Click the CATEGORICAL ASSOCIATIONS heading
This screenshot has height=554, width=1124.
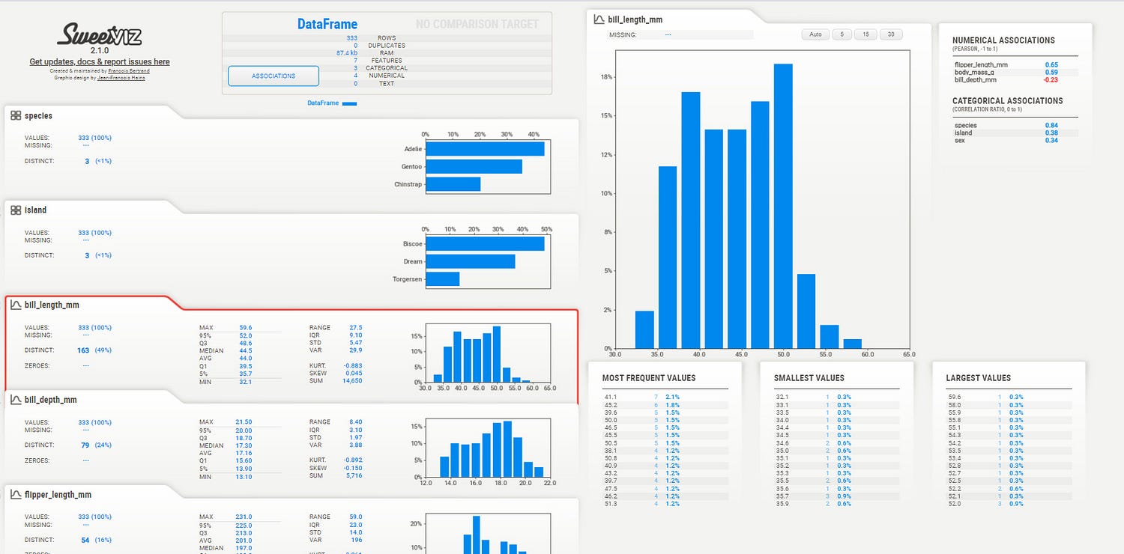(x=1008, y=100)
